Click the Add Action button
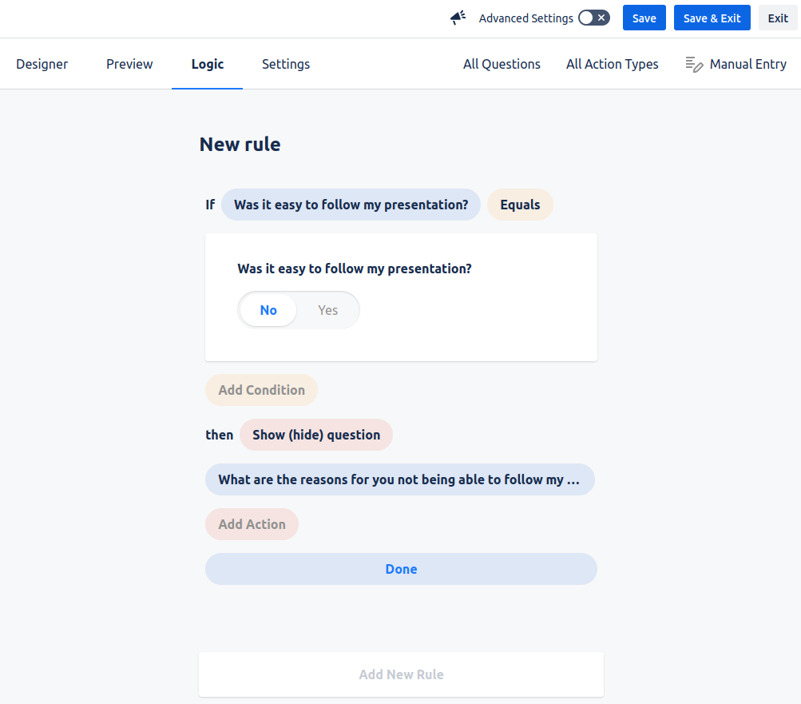 point(252,524)
